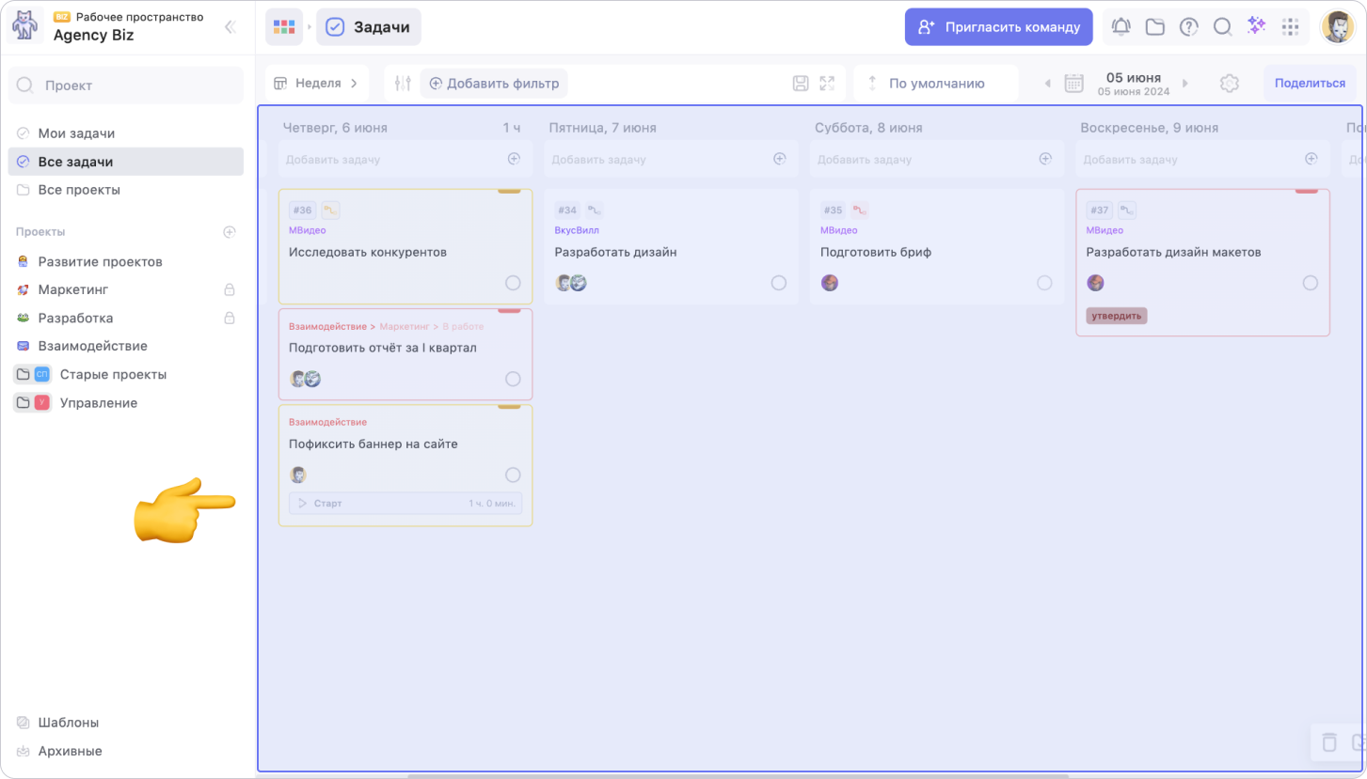Complete the 'Подготовить бриф' task circle
Screen dimensions: 1367x779
tap(1044, 283)
